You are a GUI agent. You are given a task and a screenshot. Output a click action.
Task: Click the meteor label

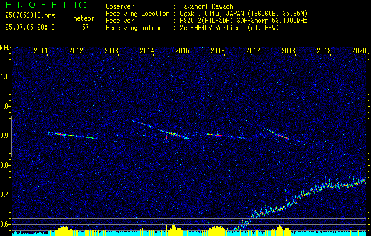point(84,18)
